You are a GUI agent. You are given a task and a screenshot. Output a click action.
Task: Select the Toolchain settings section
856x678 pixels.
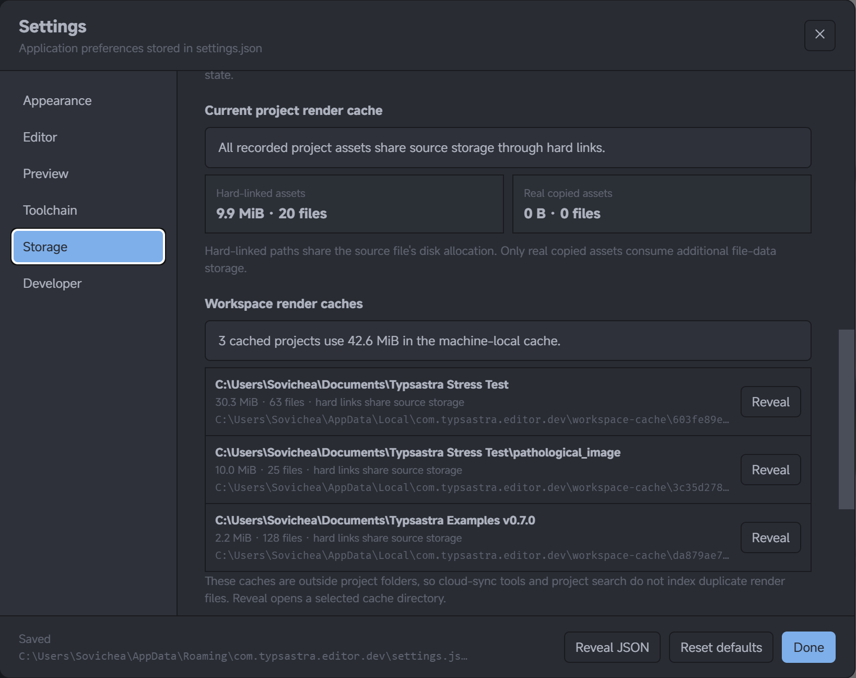point(88,211)
